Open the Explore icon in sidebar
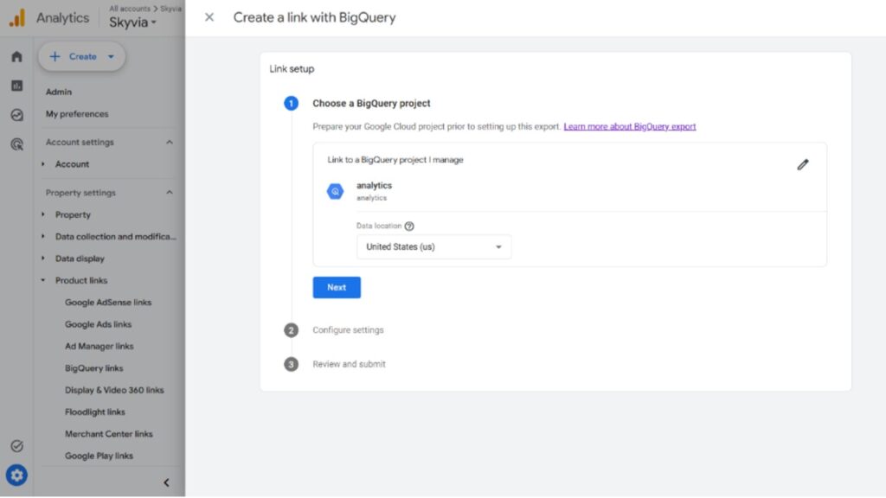The height and width of the screenshot is (498, 886). pos(17,115)
